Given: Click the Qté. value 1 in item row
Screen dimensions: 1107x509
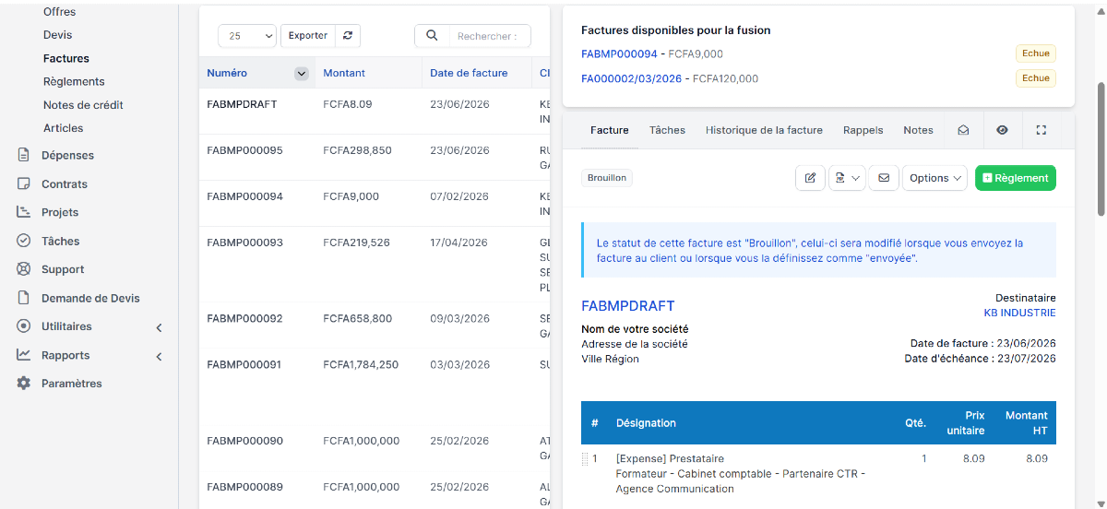Looking at the screenshot, I should pyautogui.click(x=923, y=458).
